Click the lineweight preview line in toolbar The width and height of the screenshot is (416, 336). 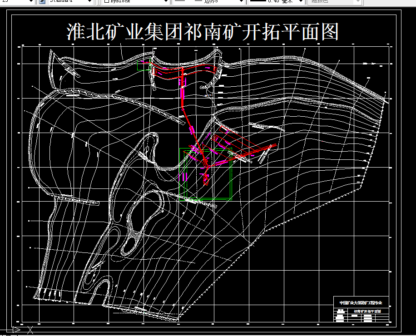[x=259, y=2]
